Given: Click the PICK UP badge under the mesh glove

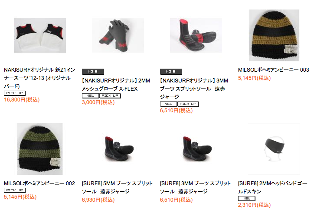Looking at the screenshot, I should pyautogui.click(x=110, y=96).
